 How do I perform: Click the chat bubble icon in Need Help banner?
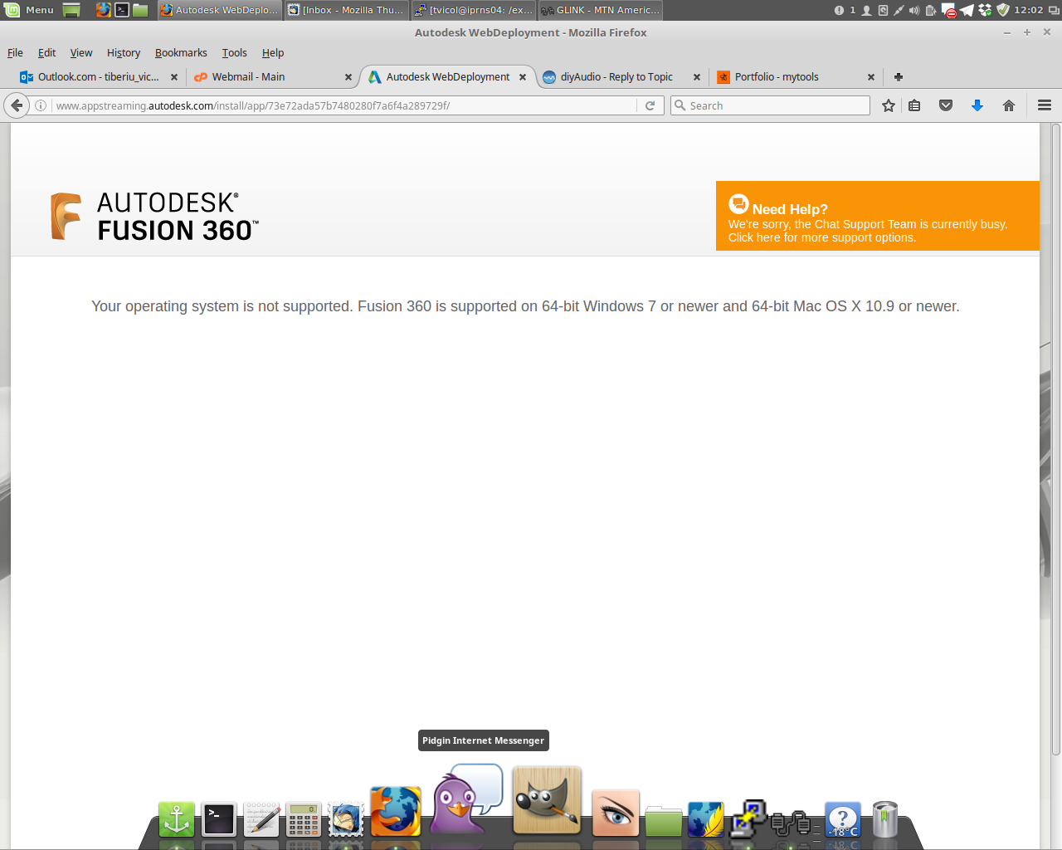click(738, 203)
